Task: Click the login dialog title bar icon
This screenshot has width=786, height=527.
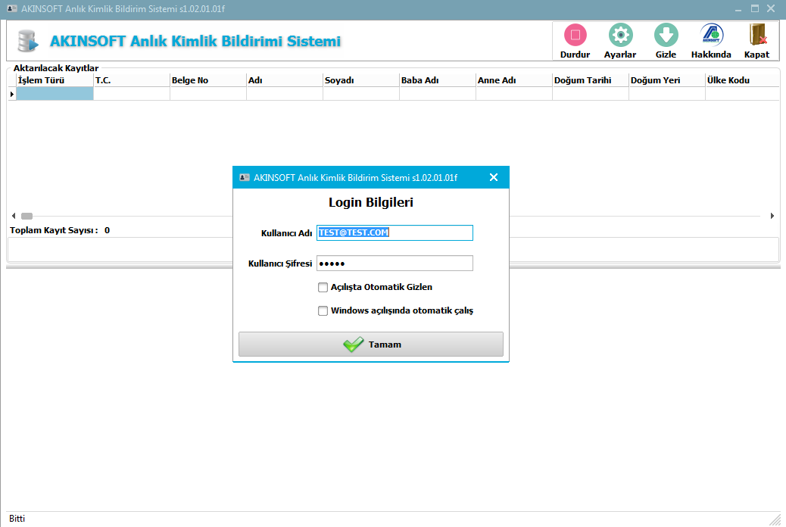Action: (245, 177)
